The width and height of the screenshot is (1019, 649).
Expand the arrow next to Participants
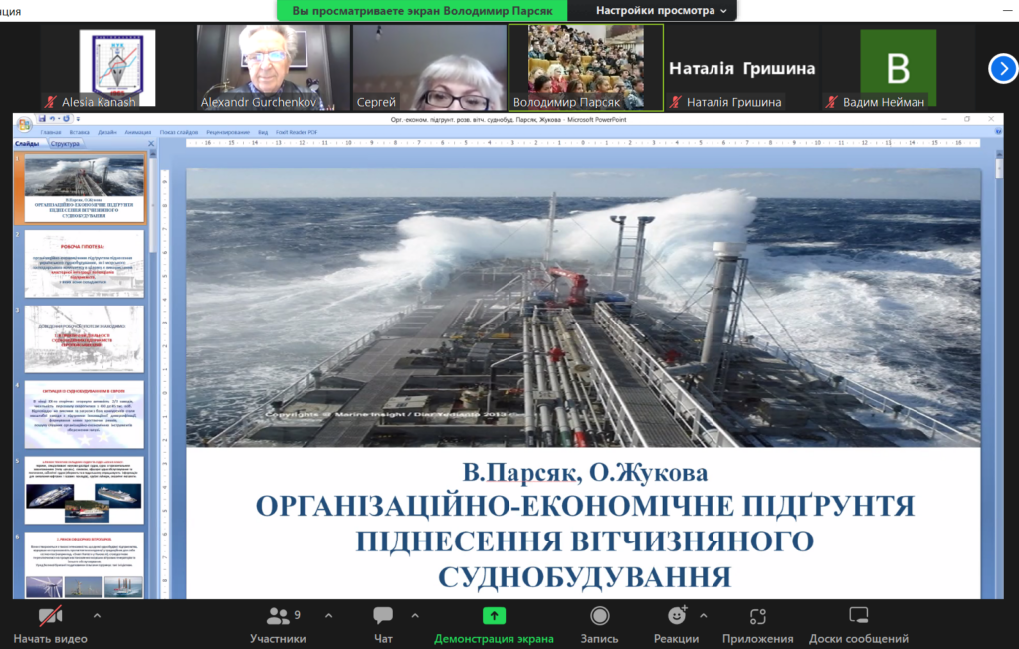point(328,615)
